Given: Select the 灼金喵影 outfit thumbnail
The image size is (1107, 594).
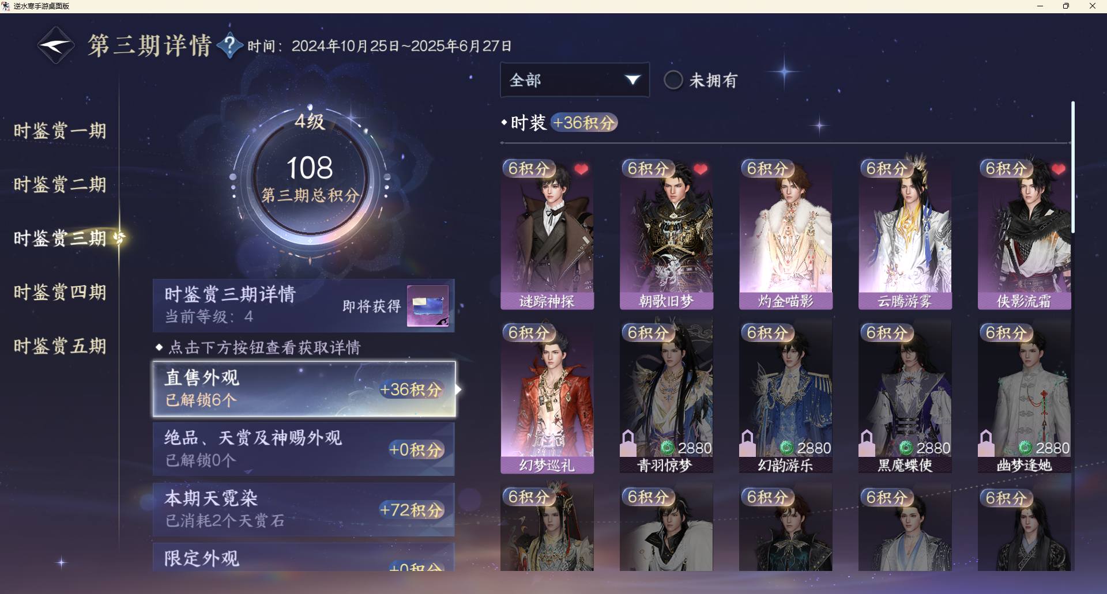Looking at the screenshot, I should point(785,234).
